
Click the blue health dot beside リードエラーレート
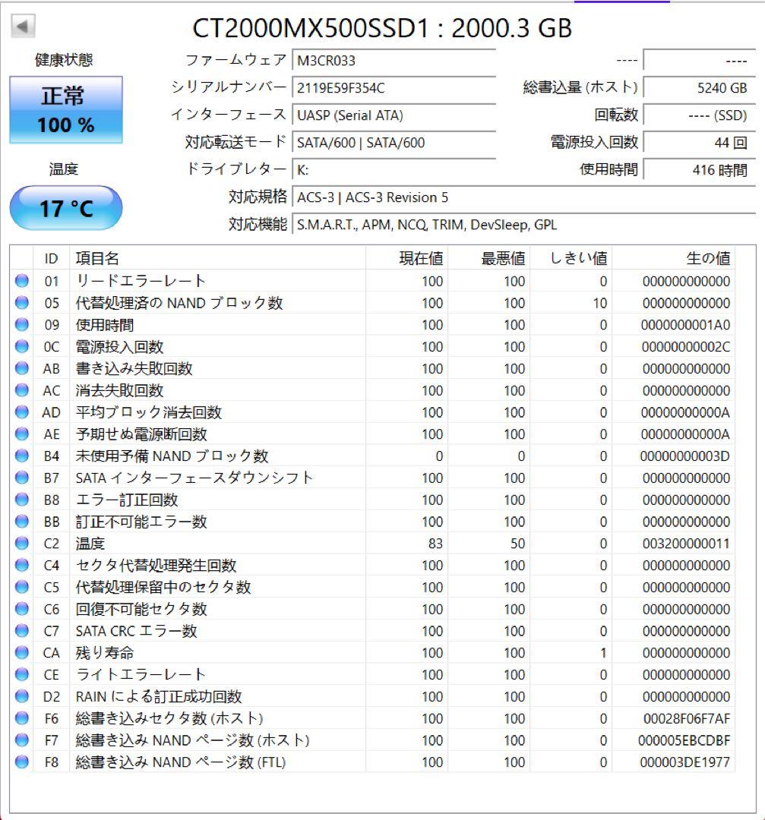click(21, 279)
